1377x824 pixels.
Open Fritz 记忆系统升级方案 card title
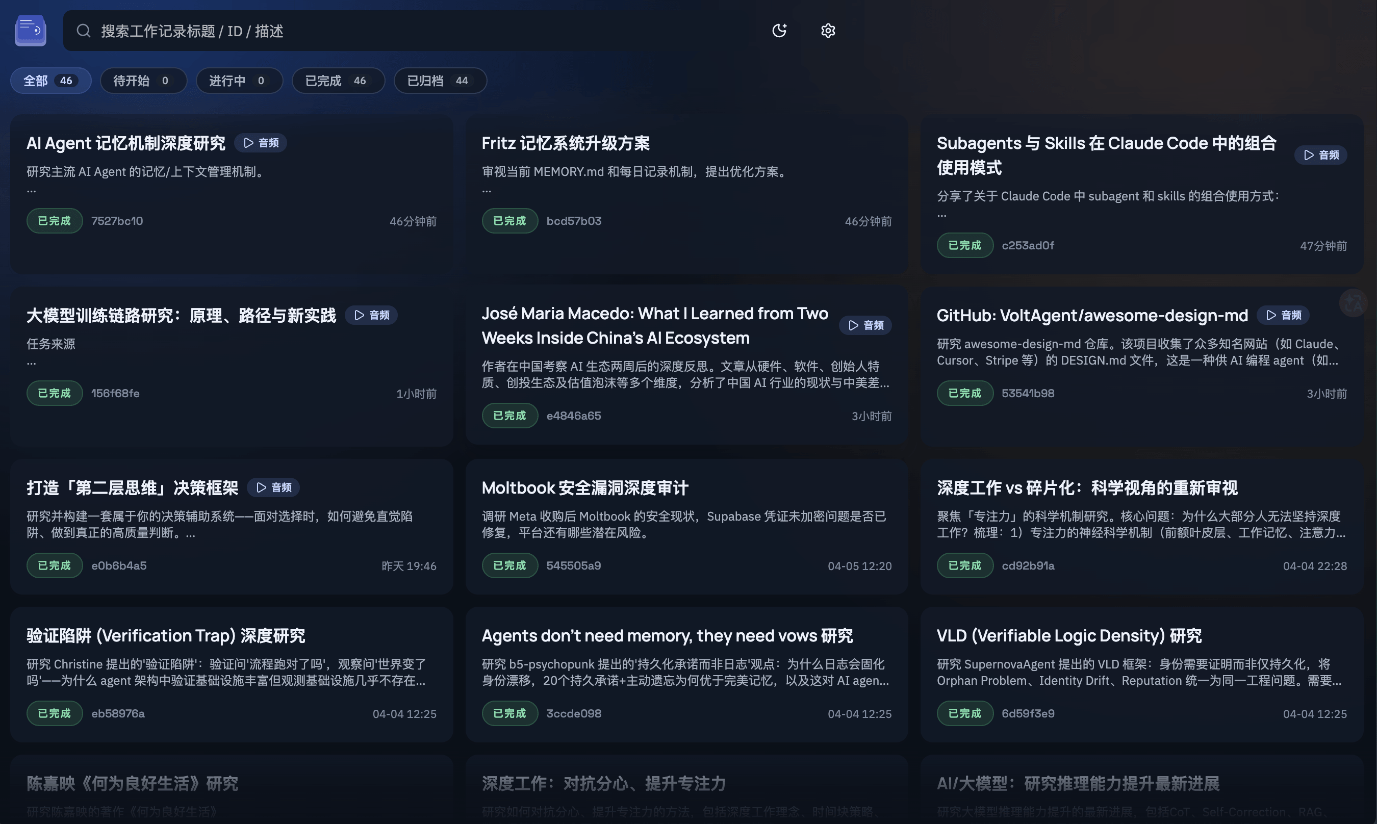point(565,143)
